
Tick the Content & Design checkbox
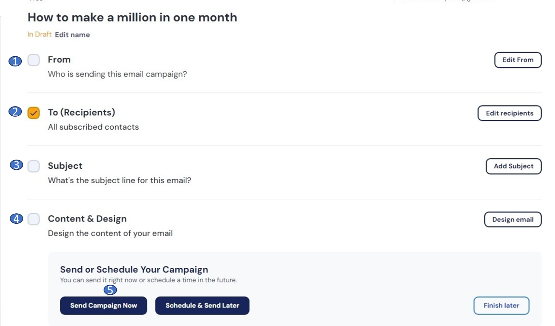pos(34,219)
